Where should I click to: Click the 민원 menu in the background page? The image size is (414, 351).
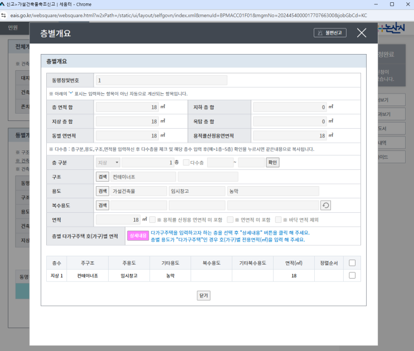pos(13,27)
